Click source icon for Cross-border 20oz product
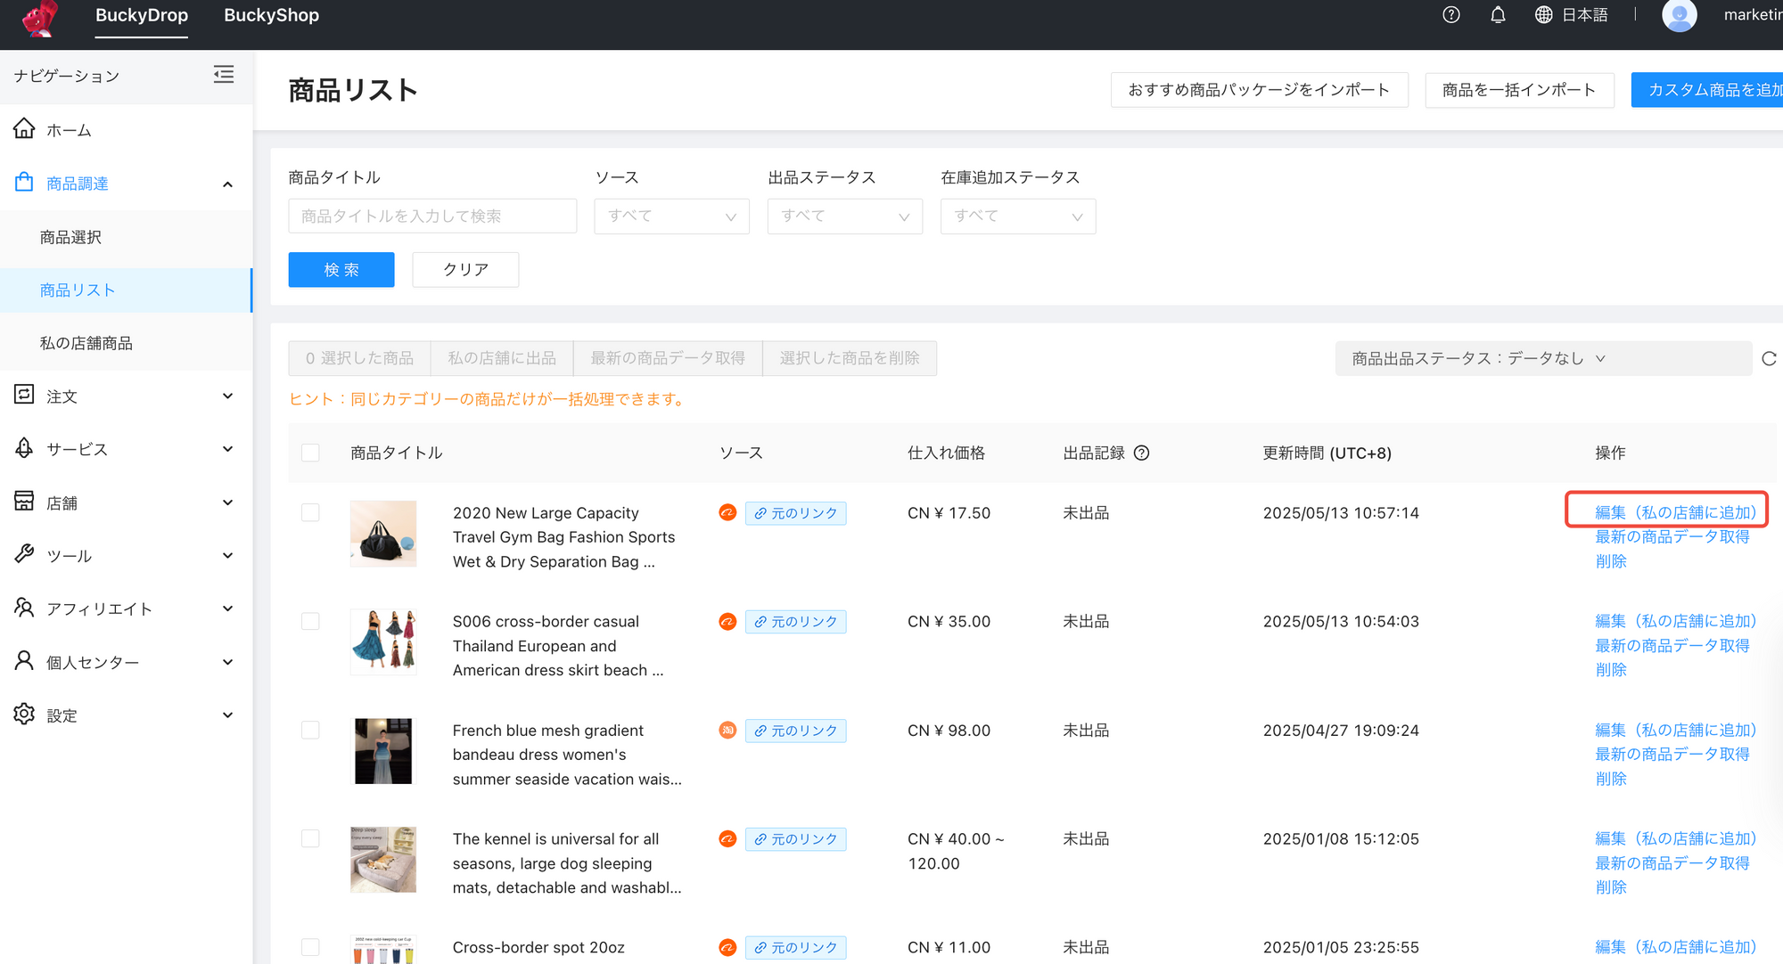Screen dimensions: 1783x964 727,947
